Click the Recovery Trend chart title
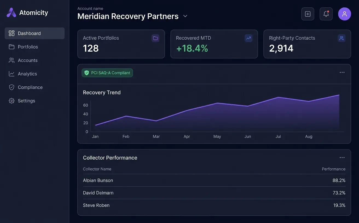 coord(102,93)
